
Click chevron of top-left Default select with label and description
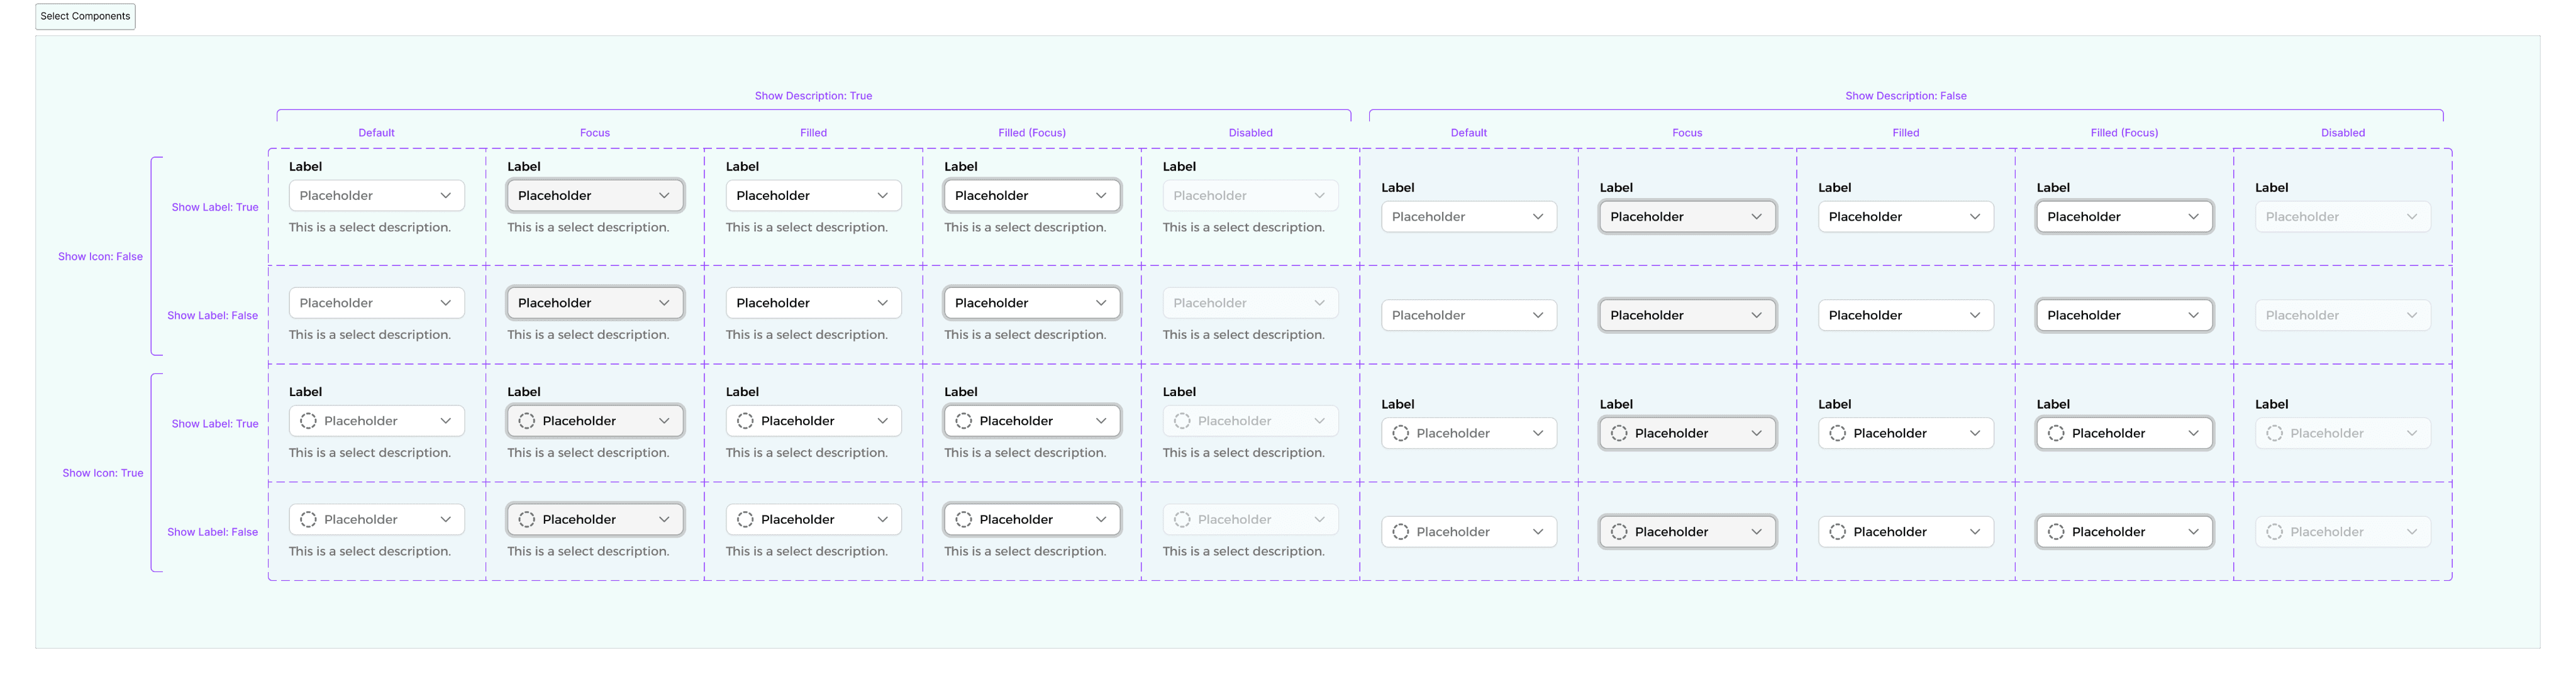[446, 196]
